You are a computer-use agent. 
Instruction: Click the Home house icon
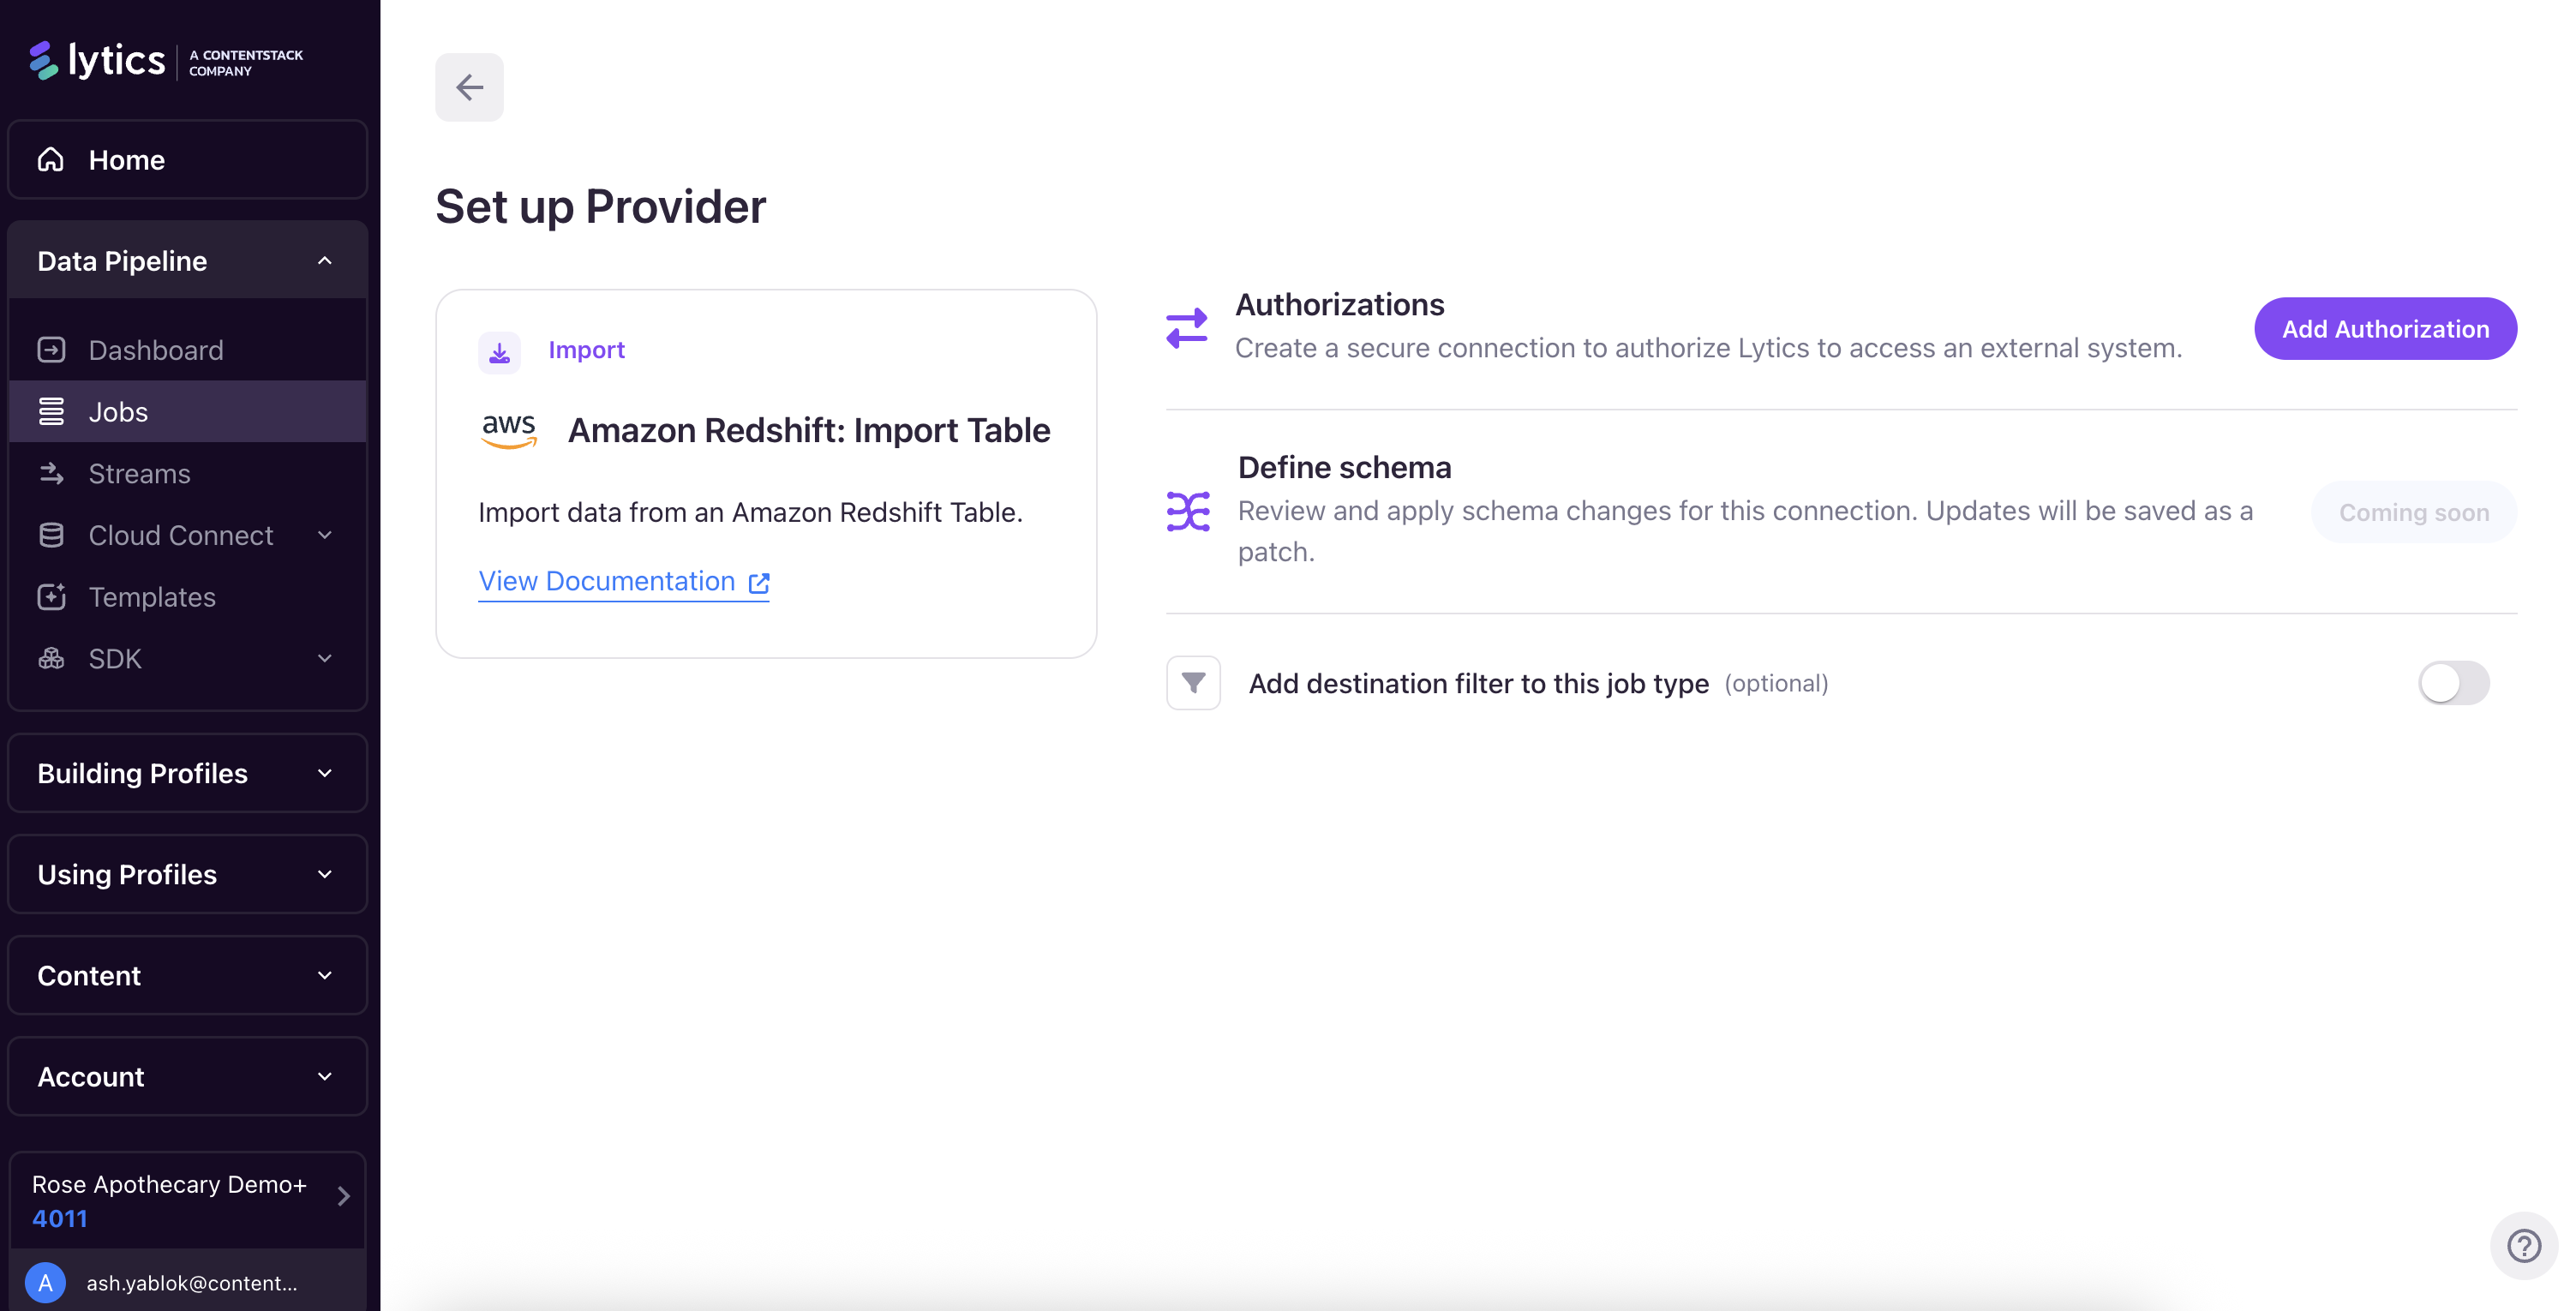[x=51, y=160]
